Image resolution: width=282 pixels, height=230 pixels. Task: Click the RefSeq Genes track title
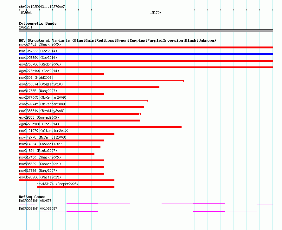click(x=32, y=197)
